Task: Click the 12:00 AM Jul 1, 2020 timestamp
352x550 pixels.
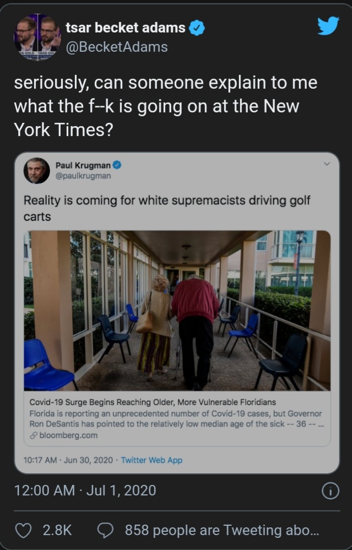Action: [x=85, y=490]
